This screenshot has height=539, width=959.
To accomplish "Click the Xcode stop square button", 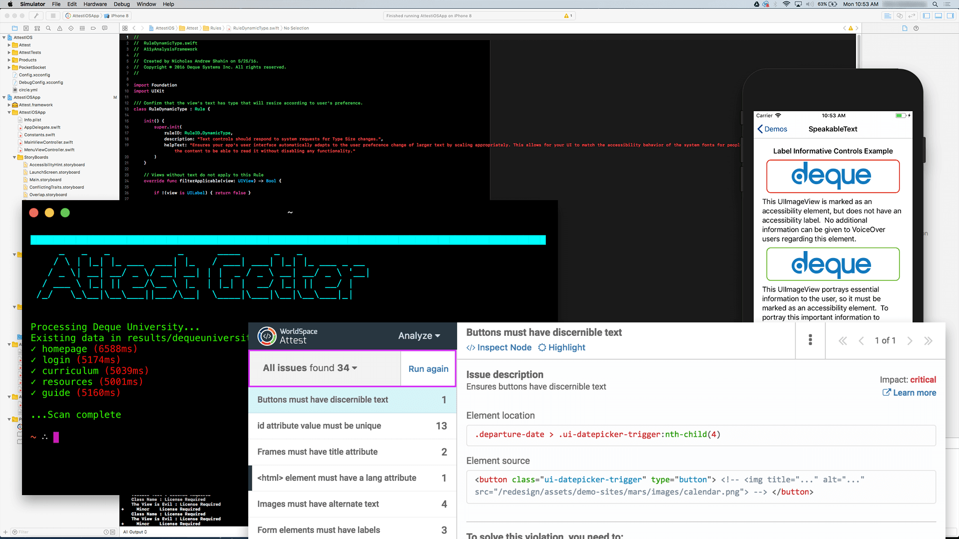I will pyautogui.click(x=53, y=15).
